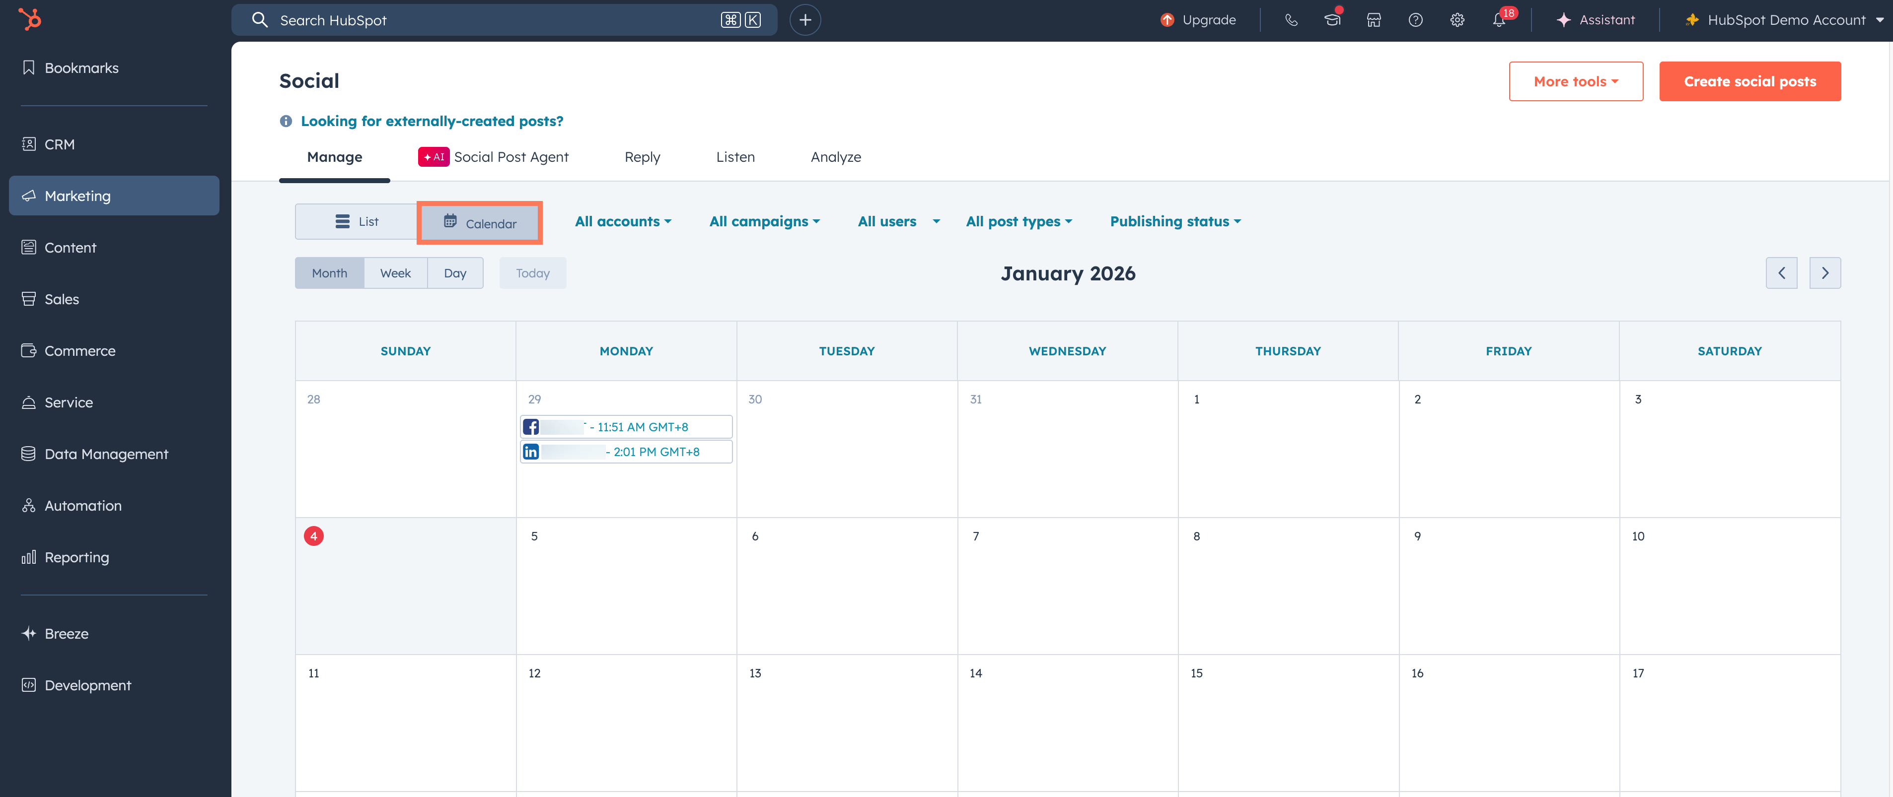Image resolution: width=1893 pixels, height=797 pixels.
Task: Open the Settings gear icon
Action: (1457, 20)
